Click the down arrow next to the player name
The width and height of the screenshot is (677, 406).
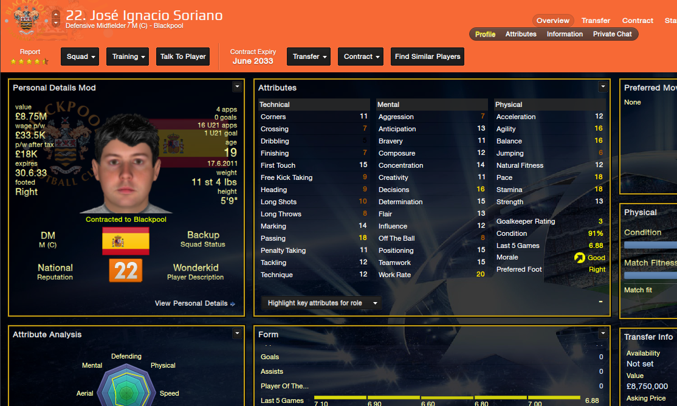56,22
